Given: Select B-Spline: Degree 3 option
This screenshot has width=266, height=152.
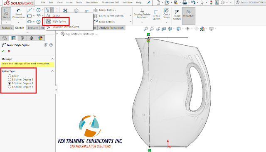Looking at the screenshot, I should click(10, 79).
